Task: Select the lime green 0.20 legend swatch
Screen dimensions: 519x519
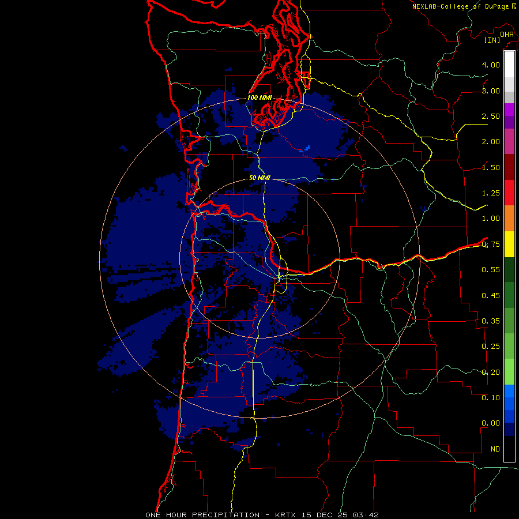Action: click(x=509, y=372)
